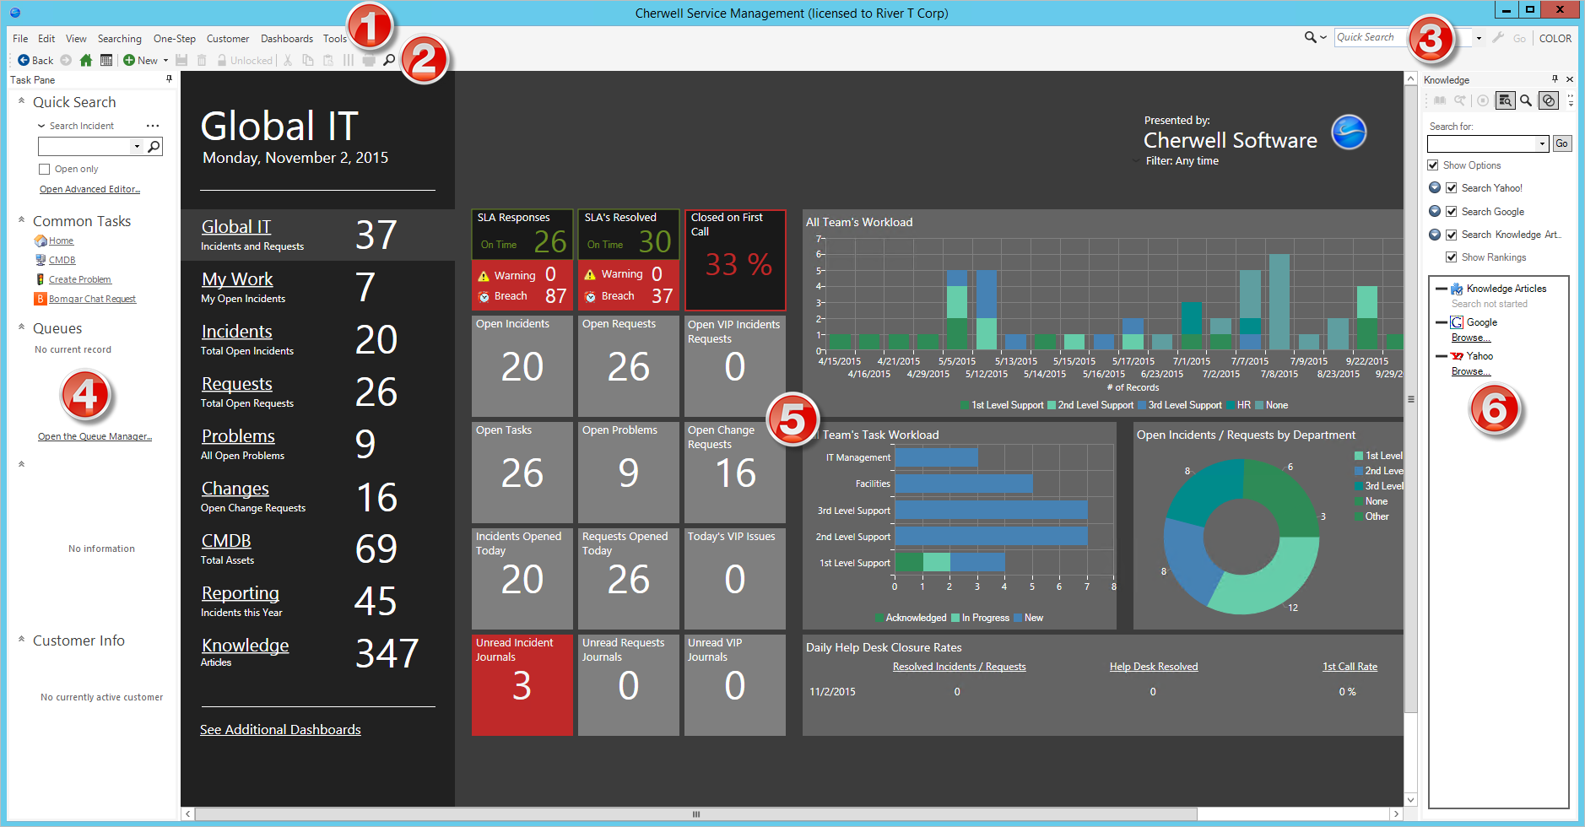Click the Delete trash can icon
The height and width of the screenshot is (827, 1585).
coord(202,60)
